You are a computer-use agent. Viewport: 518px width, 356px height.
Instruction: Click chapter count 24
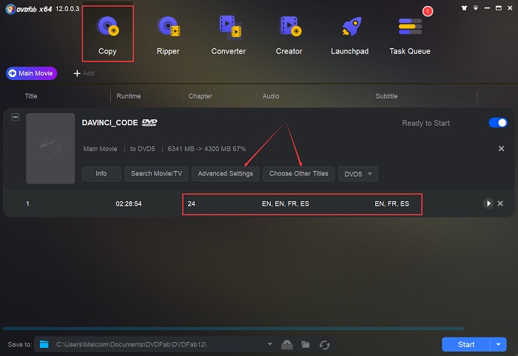tap(192, 204)
